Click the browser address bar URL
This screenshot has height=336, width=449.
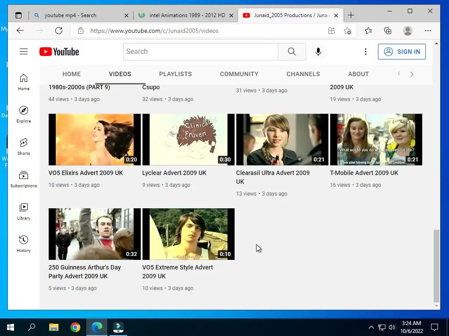(x=154, y=31)
